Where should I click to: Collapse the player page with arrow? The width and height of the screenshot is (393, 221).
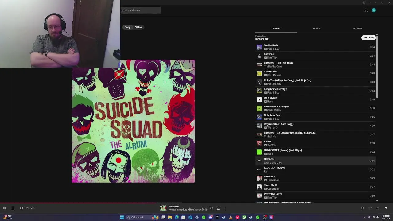click(x=386, y=208)
